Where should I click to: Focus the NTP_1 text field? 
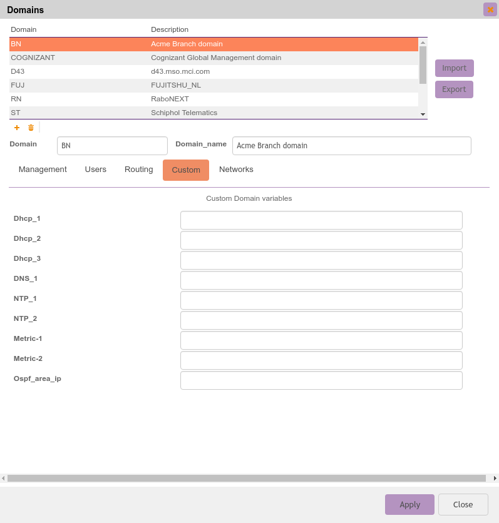coord(321,300)
